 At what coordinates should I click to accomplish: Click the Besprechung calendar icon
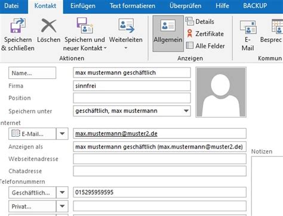click(x=277, y=26)
